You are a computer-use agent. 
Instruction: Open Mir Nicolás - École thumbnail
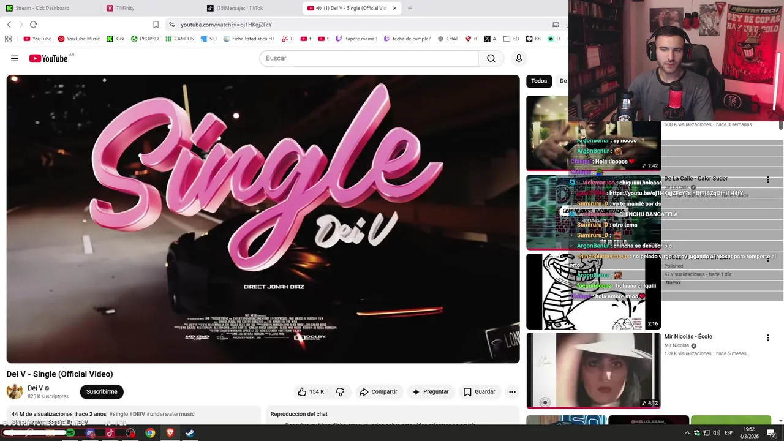593,370
